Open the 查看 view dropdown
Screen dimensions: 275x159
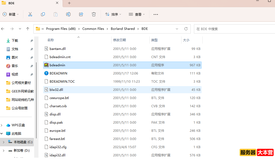[x=137, y=14]
